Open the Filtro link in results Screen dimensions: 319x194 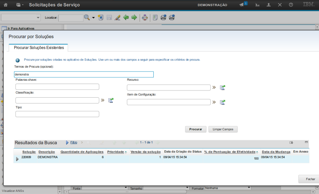(74, 143)
